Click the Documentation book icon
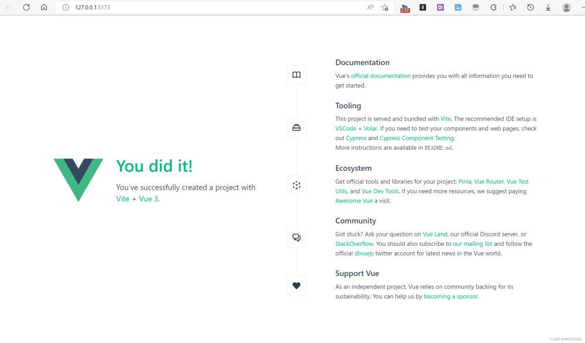 (x=297, y=75)
